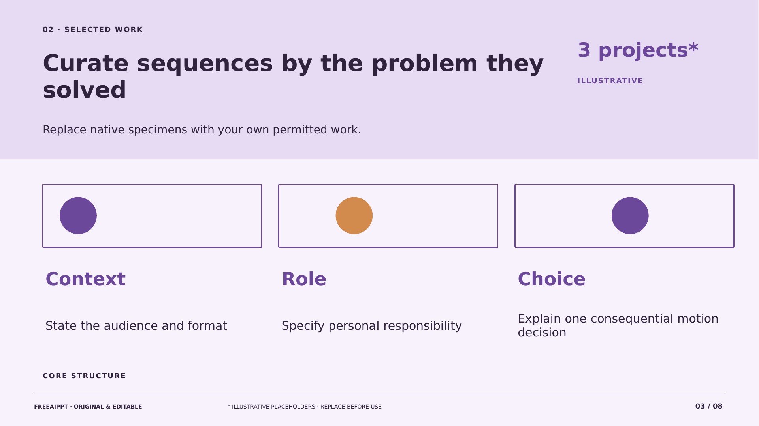Screen dimensions: 759x426
Task: Click the main title about curating sequences
Action: (293, 77)
